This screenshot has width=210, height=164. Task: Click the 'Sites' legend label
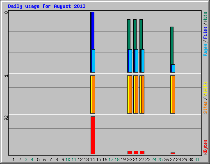(x=205, y=107)
